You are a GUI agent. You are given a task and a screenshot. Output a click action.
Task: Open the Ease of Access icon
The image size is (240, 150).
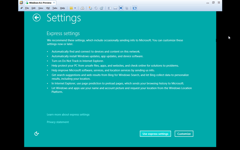pyautogui.click(x=36, y=133)
